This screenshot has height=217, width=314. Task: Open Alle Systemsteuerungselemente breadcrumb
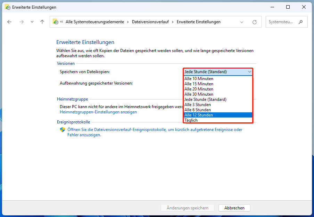(95, 22)
